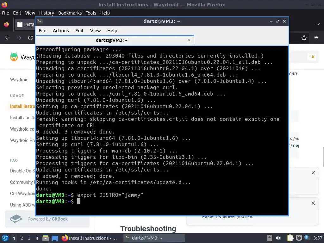
Task: Click the Ctrl+K search shortcut badge
Action: (x=312, y=57)
